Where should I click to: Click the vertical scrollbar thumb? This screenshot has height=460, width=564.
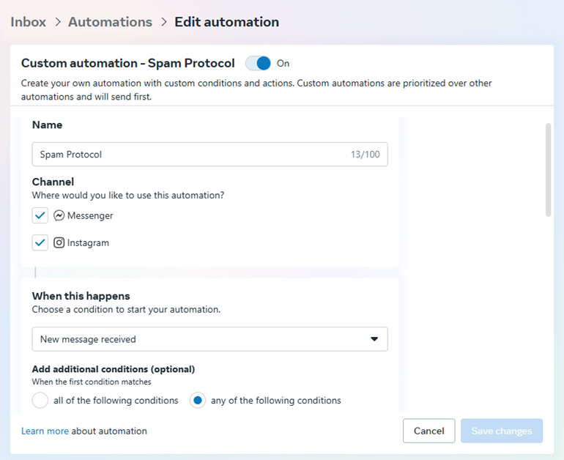[548, 170]
